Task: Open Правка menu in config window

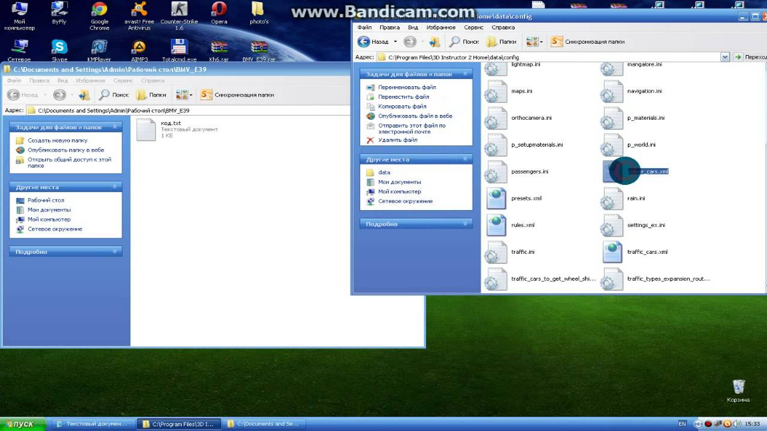Action: (x=389, y=28)
